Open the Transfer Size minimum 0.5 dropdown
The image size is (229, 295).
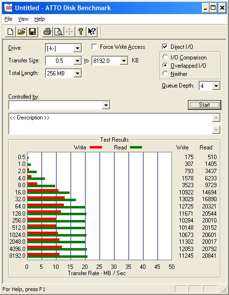[x=77, y=61]
